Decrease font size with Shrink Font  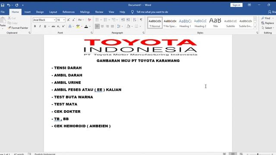(x=74, y=20)
